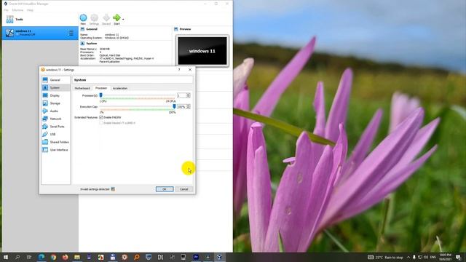Click the Processor(s) count spinner arrows
Screen dimensions: 466x262
[x=188, y=95]
